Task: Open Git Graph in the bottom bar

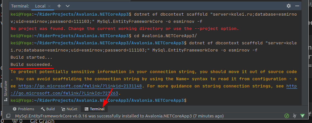Action: [x=42, y=121]
